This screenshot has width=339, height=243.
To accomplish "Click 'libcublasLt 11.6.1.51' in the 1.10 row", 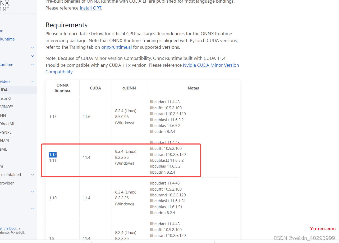I will click(x=168, y=201).
